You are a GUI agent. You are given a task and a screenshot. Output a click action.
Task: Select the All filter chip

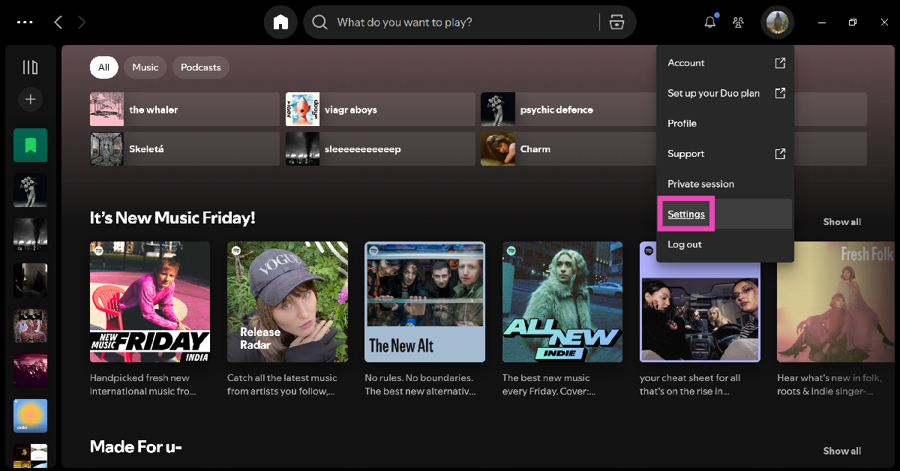point(103,67)
